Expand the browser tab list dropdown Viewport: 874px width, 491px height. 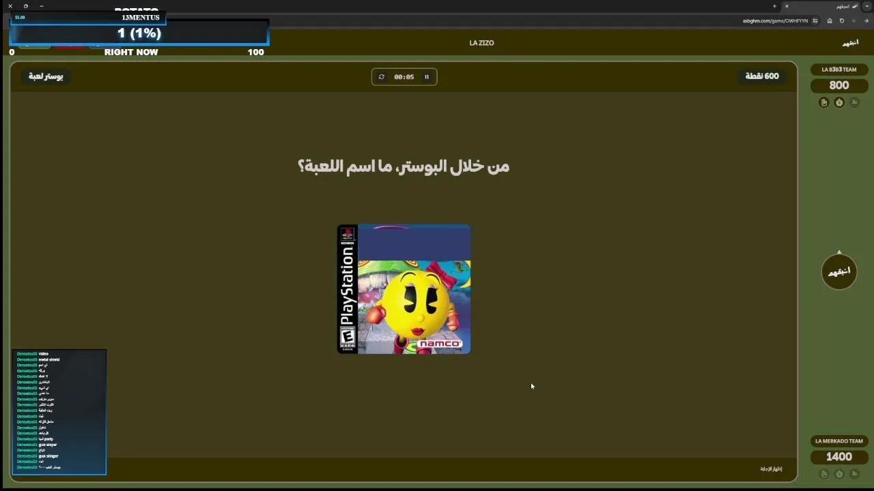[867, 6]
